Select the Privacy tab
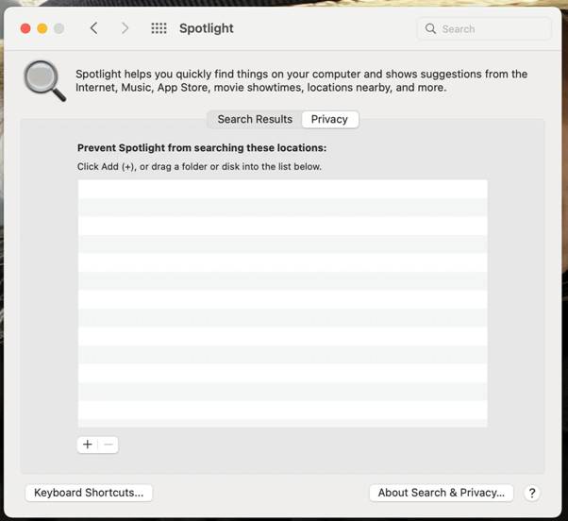This screenshot has height=521, width=568. 329,119
